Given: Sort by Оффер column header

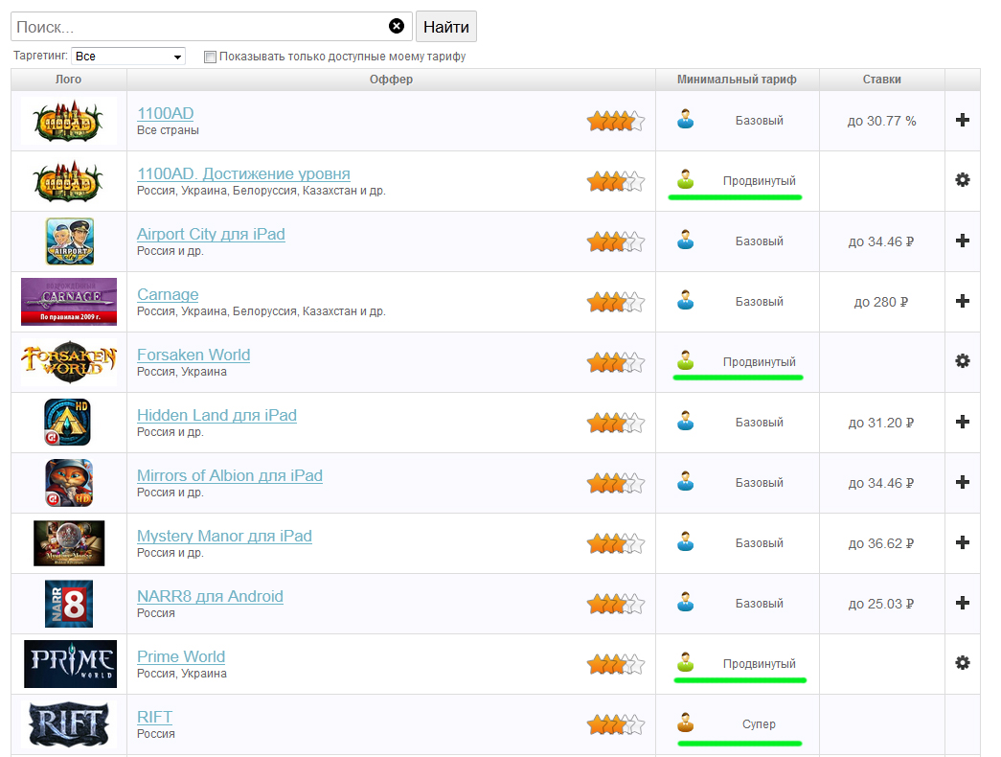Looking at the screenshot, I should pos(391,80).
